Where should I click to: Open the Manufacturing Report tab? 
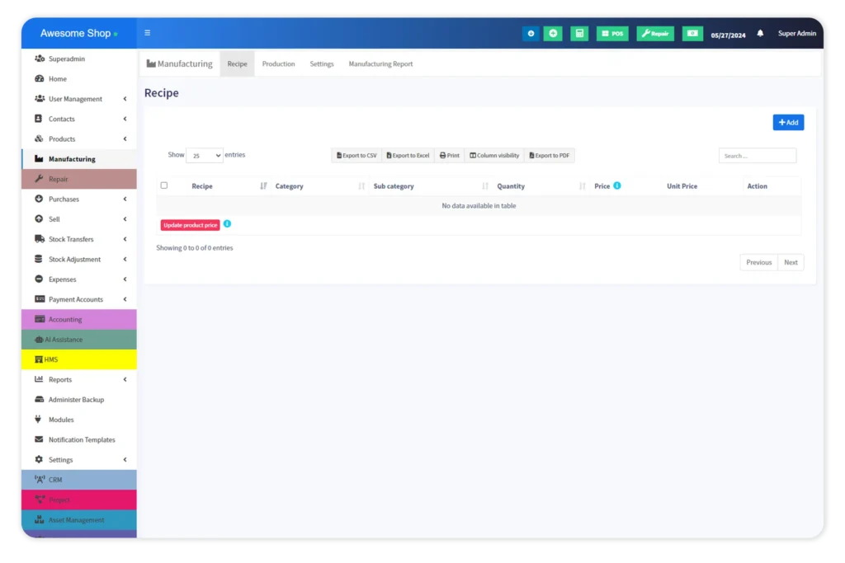(x=380, y=64)
